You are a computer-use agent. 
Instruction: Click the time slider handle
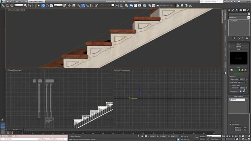pos(15,130)
